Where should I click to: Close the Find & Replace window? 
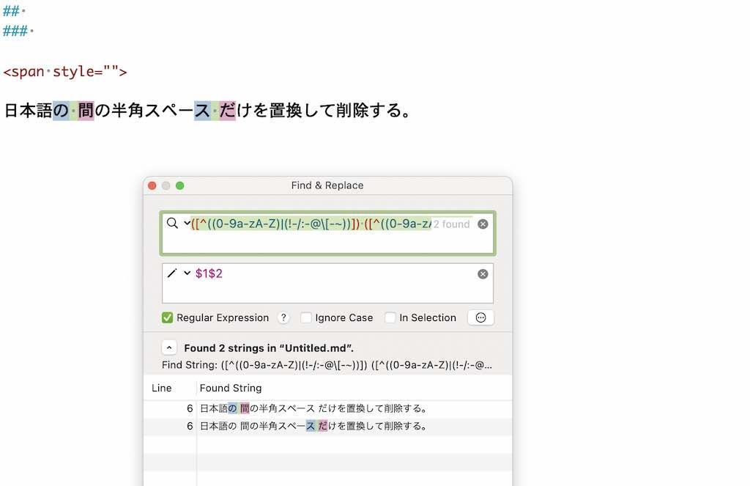pyautogui.click(x=152, y=185)
